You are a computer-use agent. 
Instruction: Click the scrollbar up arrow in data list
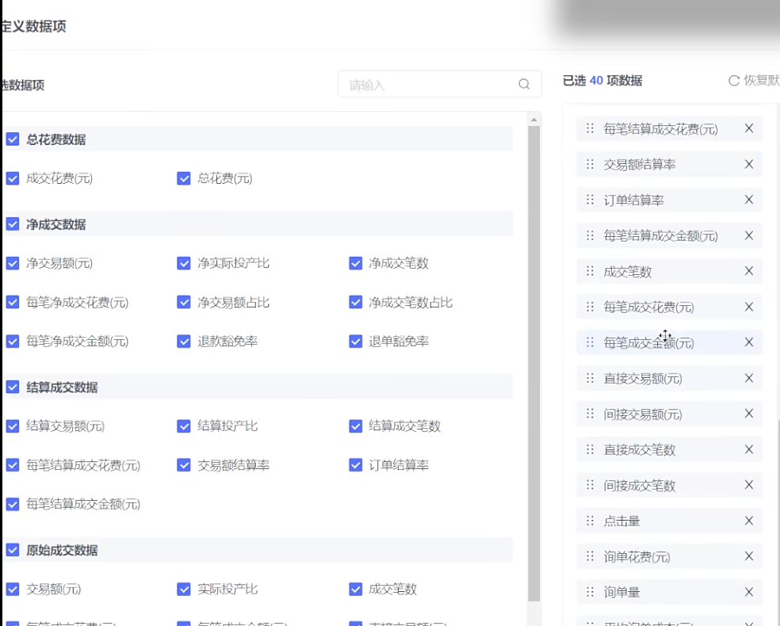coord(533,120)
